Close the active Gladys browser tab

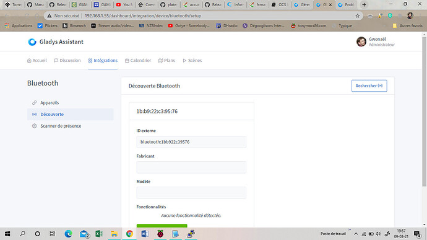(x=330, y=4)
